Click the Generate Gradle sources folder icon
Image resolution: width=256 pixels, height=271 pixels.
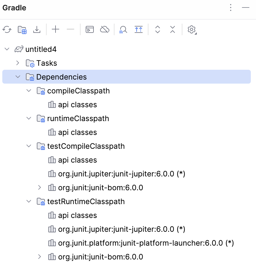click(x=22, y=30)
